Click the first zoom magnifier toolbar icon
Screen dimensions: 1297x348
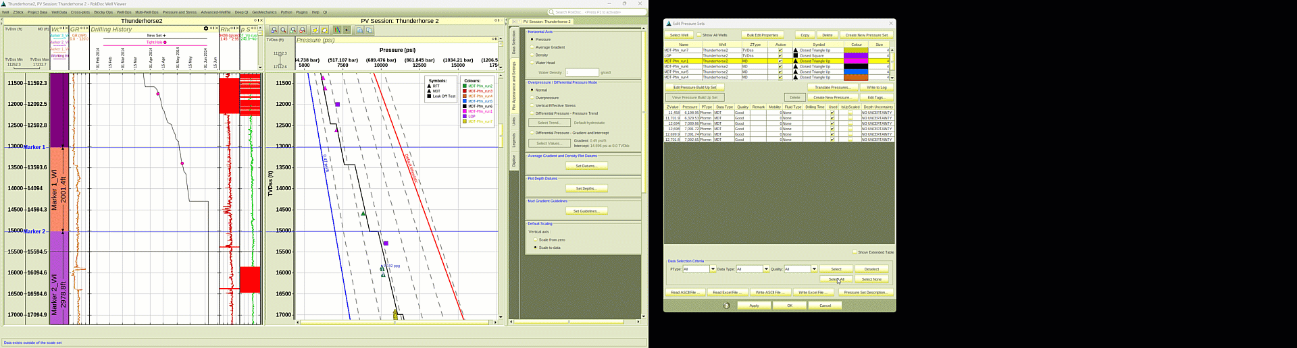(274, 30)
